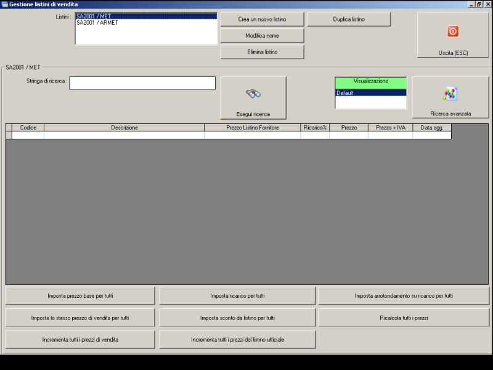
Task: Click Imposta arrotondamento su ricarico per tutti
Action: (x=404, y=296)
